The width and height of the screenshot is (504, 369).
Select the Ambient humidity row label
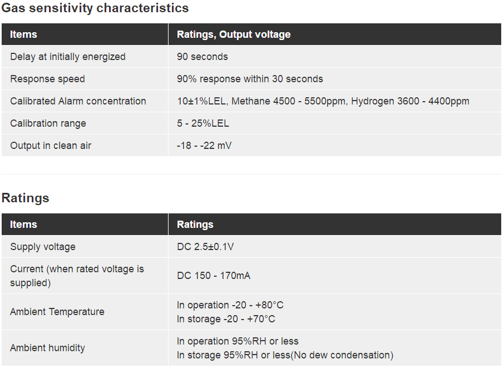(48, 348)
